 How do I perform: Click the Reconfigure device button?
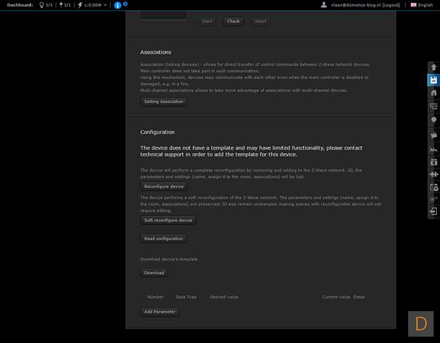(x=164, y=186)
